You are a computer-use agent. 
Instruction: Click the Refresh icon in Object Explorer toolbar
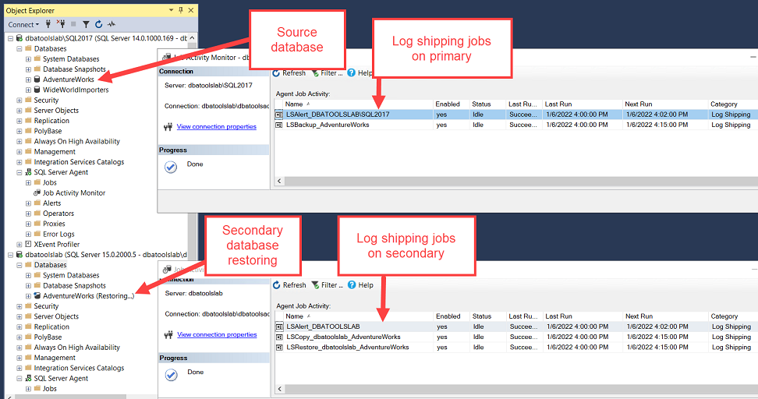coord(98,24)
